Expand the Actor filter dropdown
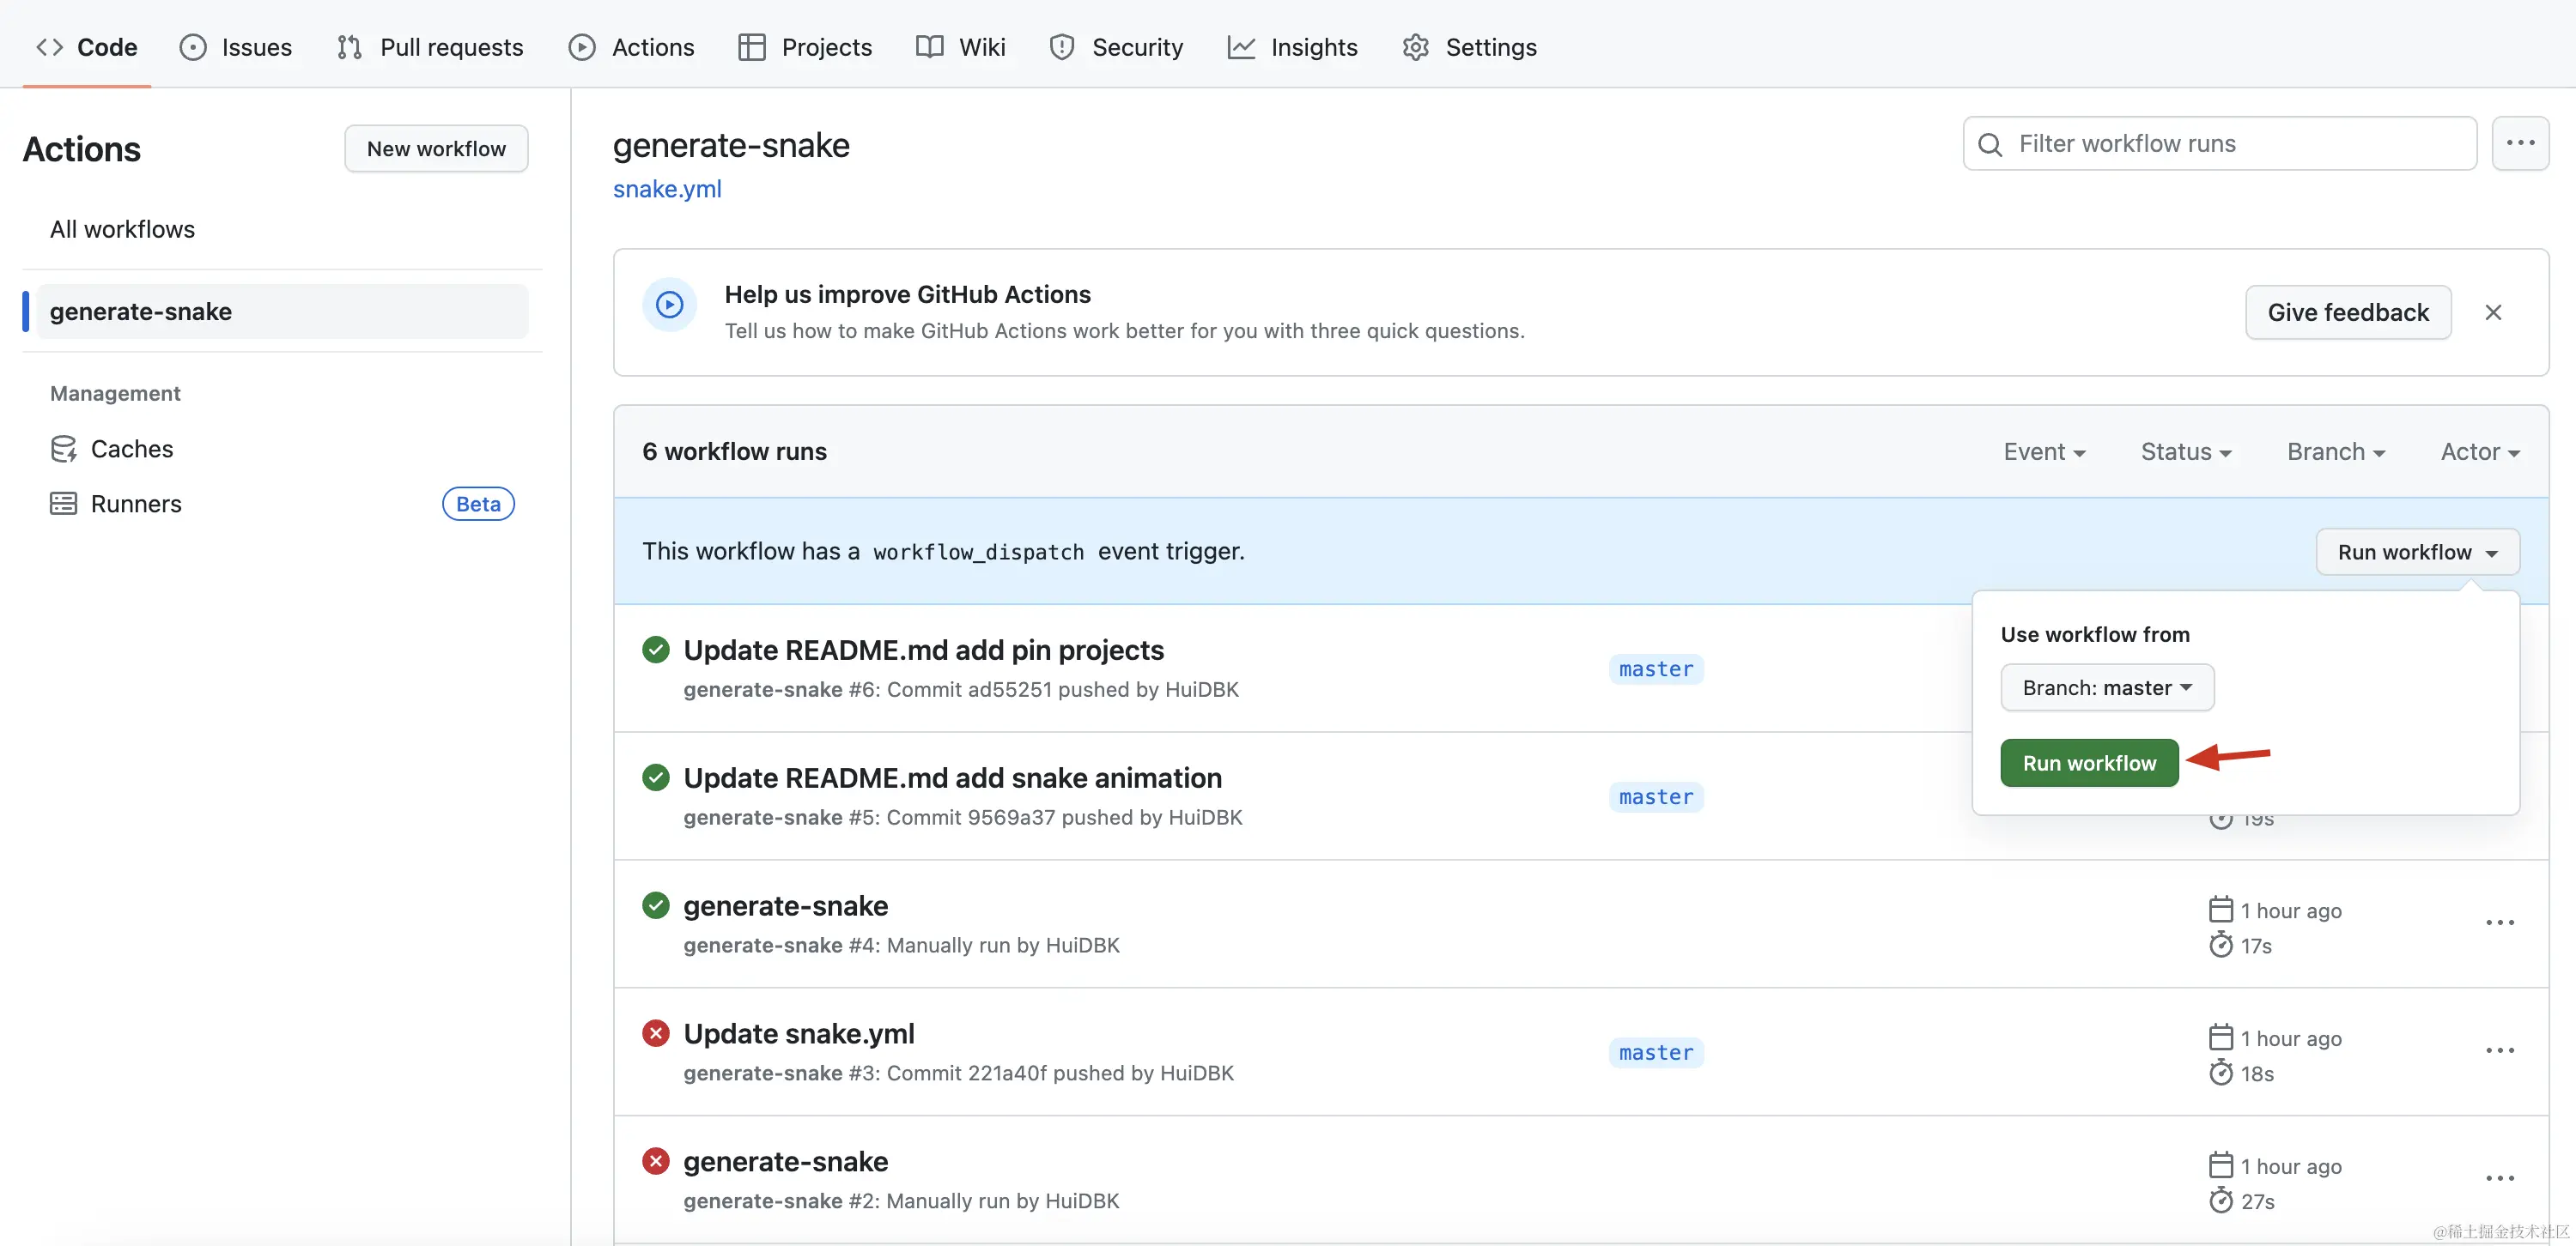The height and width of the screenshot is (1246, 2576). click(x=2479, y=451)
